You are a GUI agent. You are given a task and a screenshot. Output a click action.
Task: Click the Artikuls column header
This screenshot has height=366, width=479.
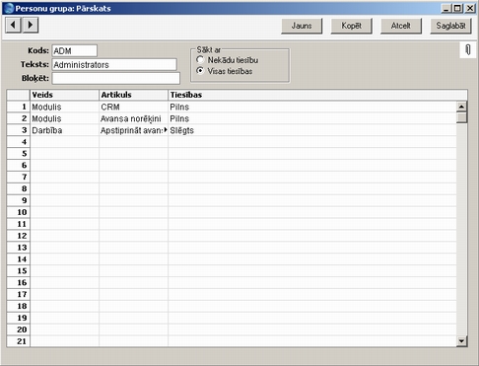tap(133, 95)
